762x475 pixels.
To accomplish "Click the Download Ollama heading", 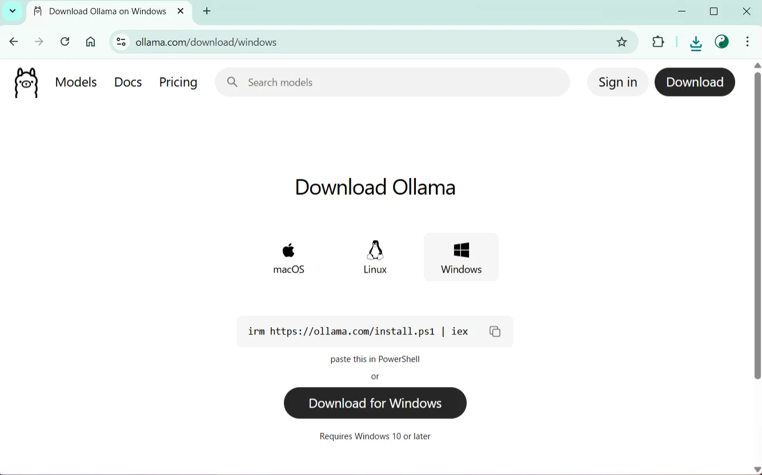I will tap(375, 187).
